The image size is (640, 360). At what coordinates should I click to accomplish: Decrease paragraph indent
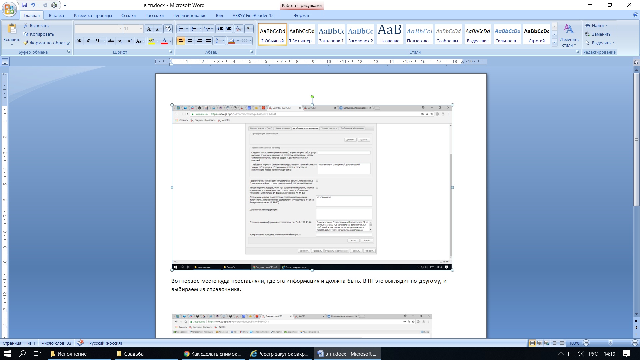point(220,29)
